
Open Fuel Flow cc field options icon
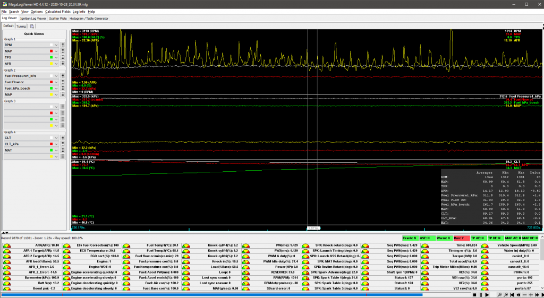(63, 82)
